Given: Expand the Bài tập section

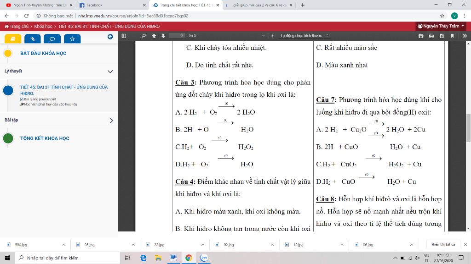Looking at the screenshot, I should (x=111, y=121).
